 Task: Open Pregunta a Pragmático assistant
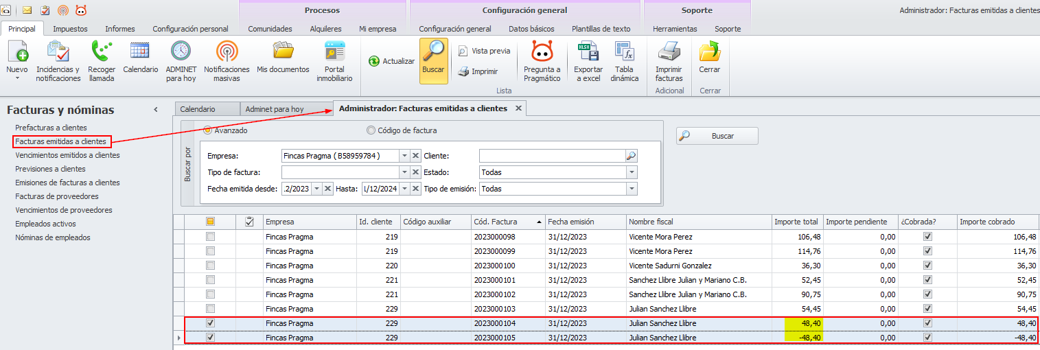coord(542,61)
